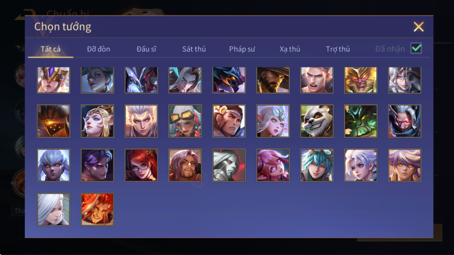
Task: Select the Trợ thủ tab
Action: coord(338,49)
